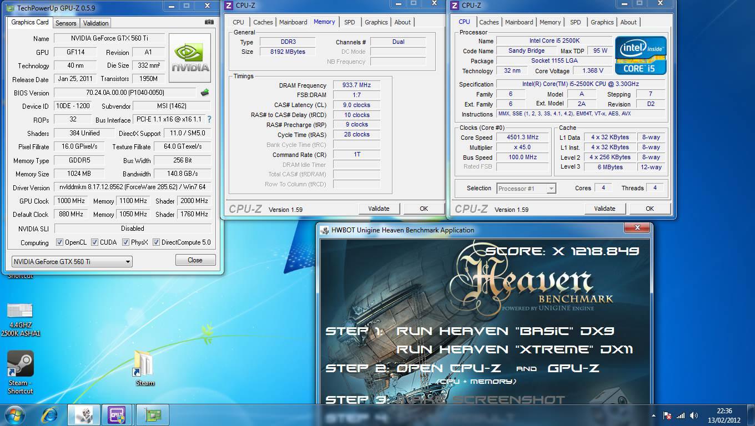The image size is (755, 426).
Task: Click the BIOS save chip icon in GPU-Z
Action: 205,93
